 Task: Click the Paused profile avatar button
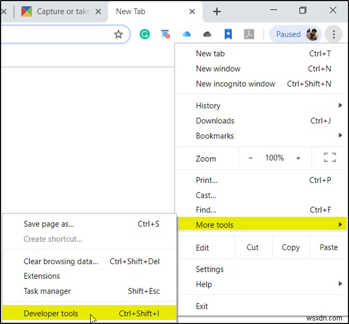point(295,34)
